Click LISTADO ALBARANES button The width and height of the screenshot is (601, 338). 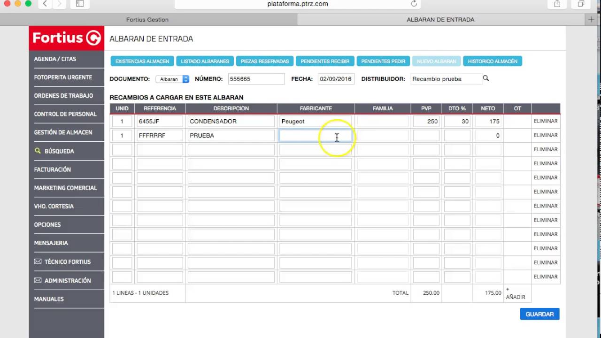click(x=205, y=61)
